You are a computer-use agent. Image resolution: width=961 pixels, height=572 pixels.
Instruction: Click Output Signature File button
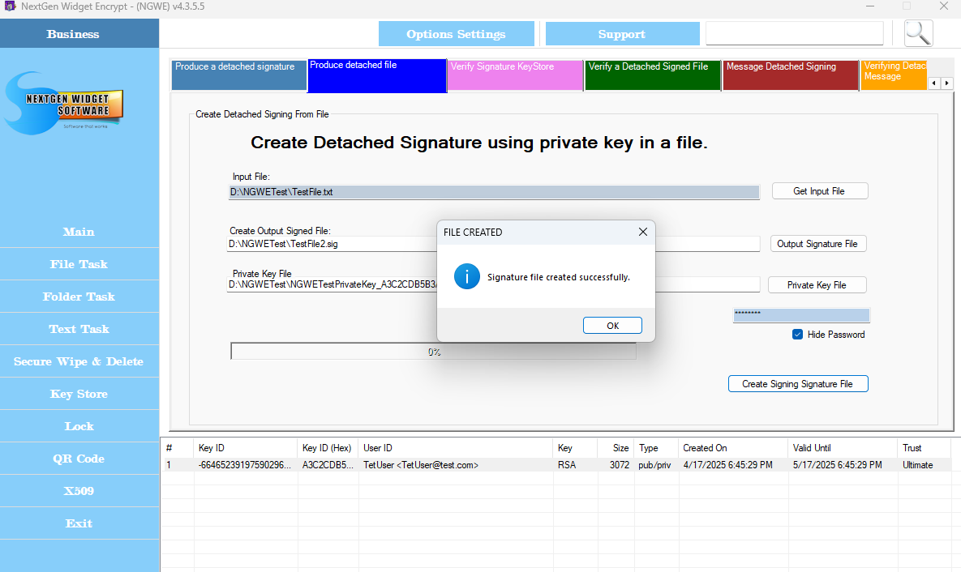pyautogui.click(x=817, y=244)
